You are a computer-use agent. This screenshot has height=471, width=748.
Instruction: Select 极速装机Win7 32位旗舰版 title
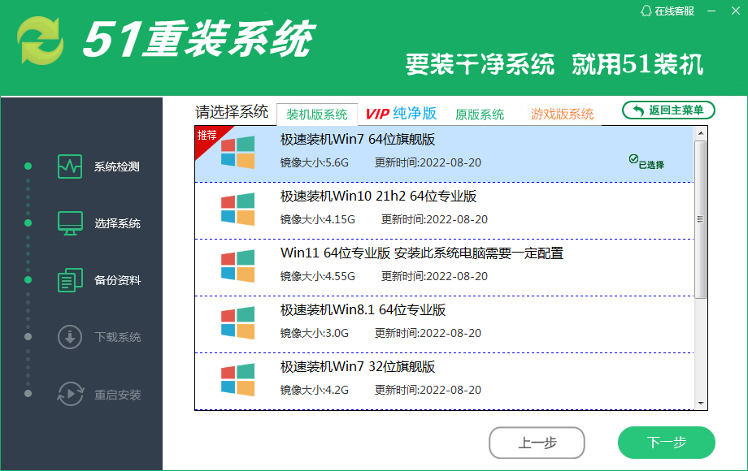click(357, 367)
